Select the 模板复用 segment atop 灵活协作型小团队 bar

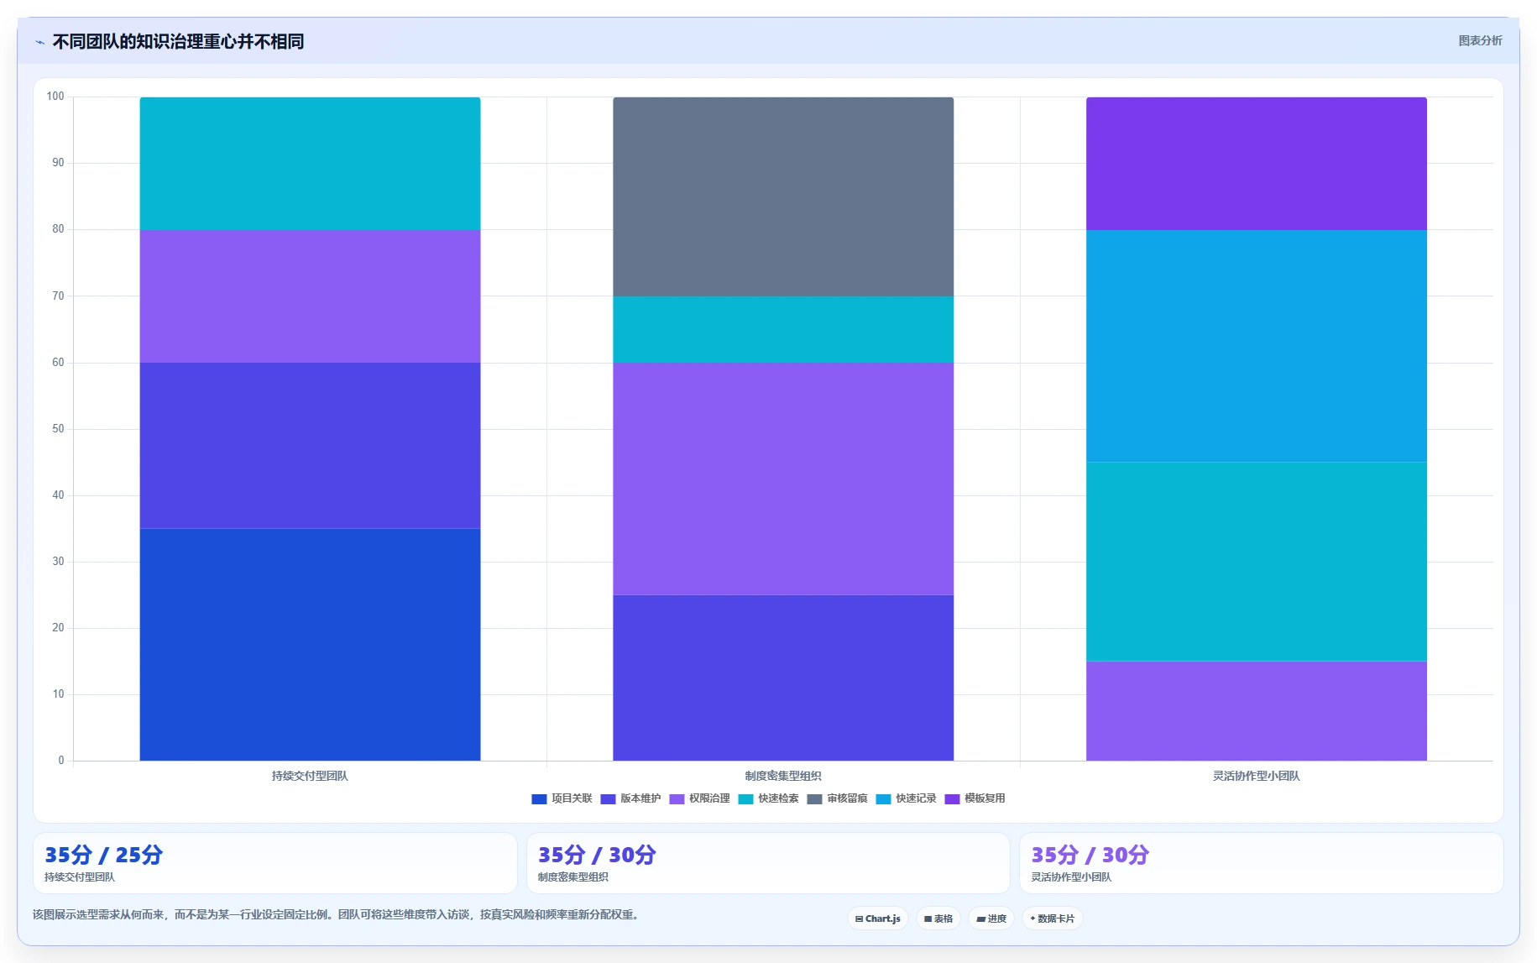point(1257,164)
